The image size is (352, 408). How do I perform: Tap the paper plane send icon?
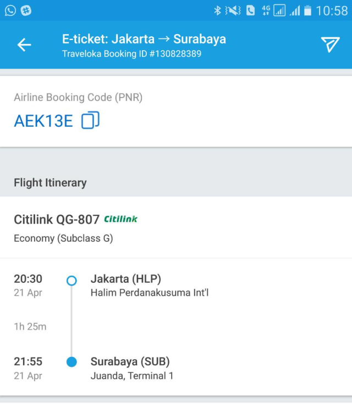[330, 44]
